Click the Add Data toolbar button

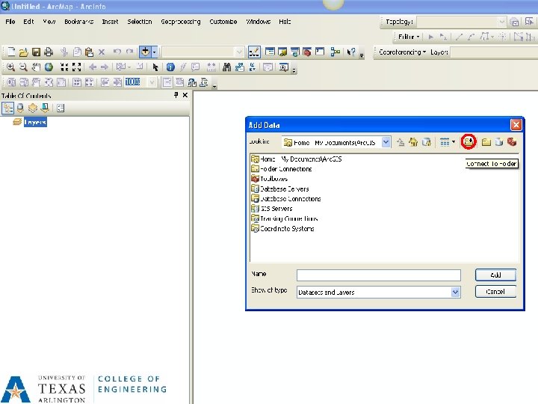[146, 52]
